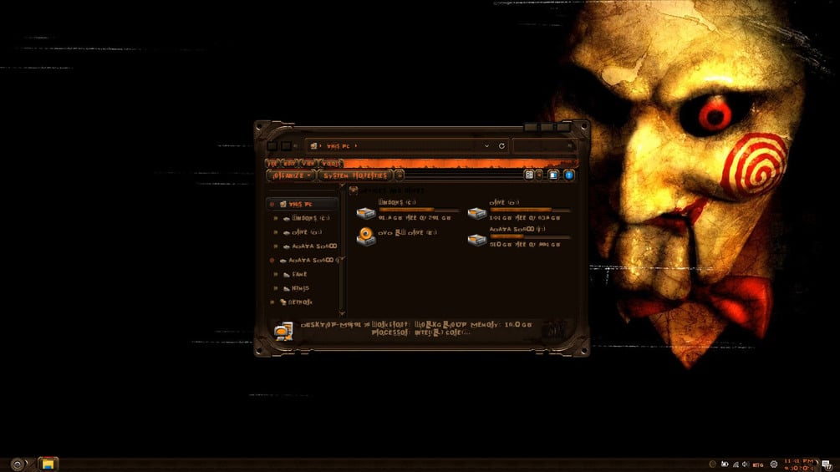Expand the Windows (C:) tree node

tap(276, 218)
